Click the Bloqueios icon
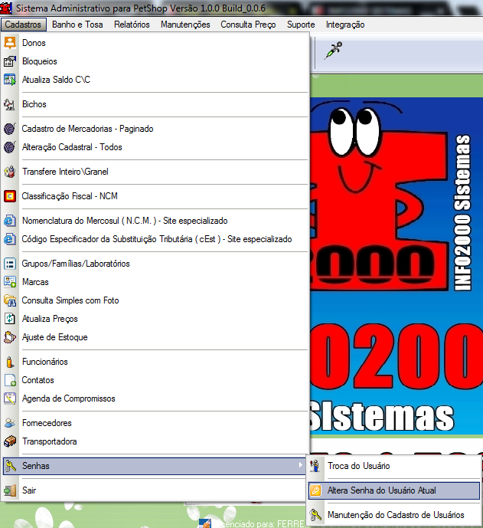Image resolution: width=483 pixels, height=528 pixels. tap(10, 61)
